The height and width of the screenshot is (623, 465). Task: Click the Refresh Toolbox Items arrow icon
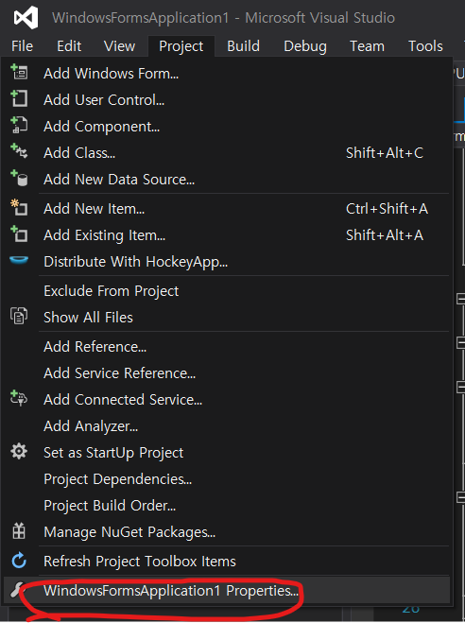19,561
